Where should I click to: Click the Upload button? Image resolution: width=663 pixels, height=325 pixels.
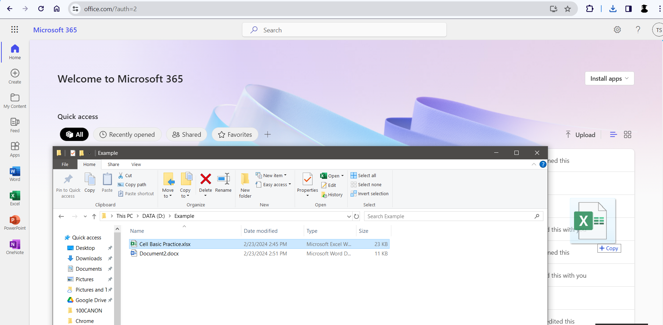tap(580, 135)
